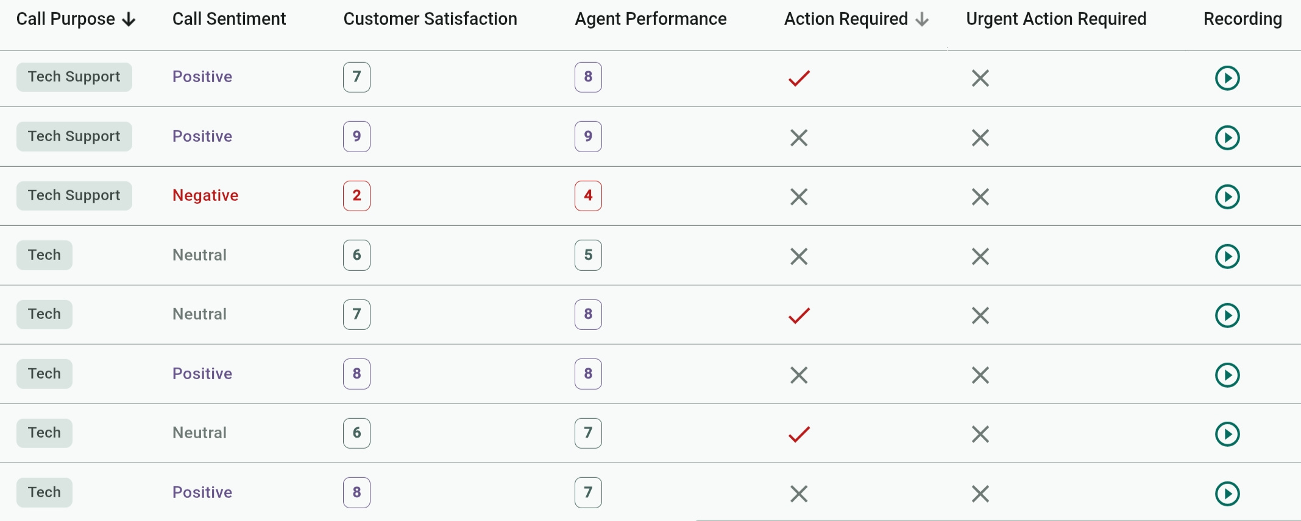Play the recording in the last row
Viewport: 1301px width, 521px height.
click(x=1227, y=494)
